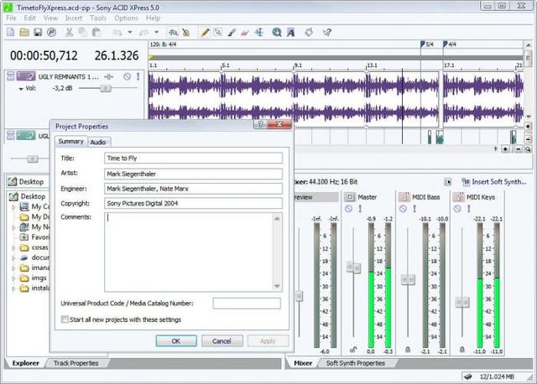Screen dimensions: 537x384
Task: Mute the Master bus
Action: coord(349,209)
